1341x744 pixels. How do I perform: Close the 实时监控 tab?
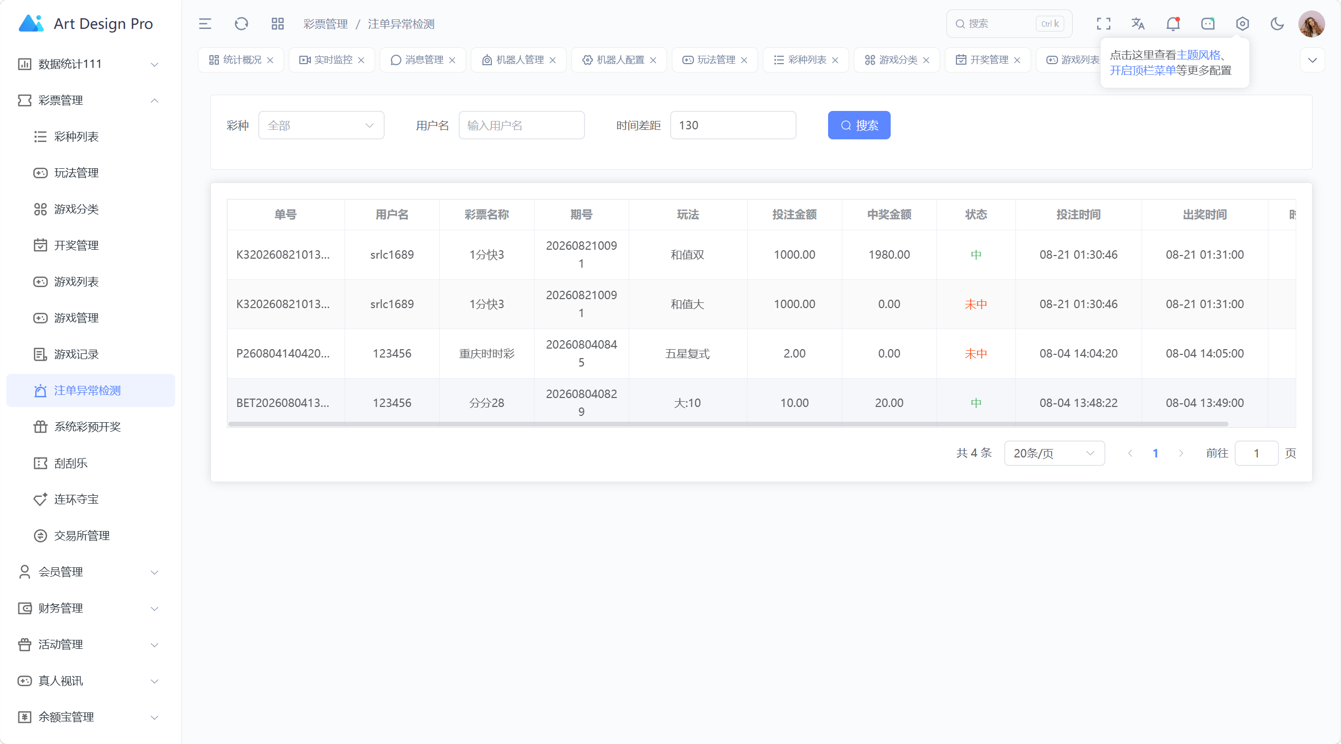361,60
